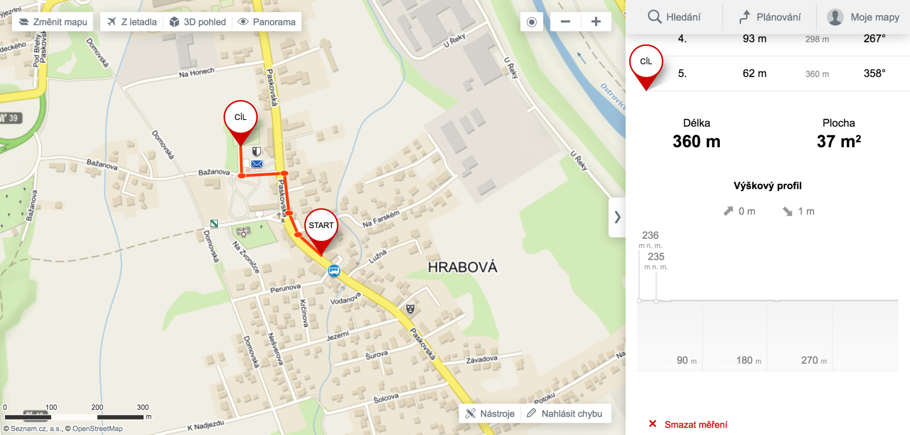Image resolution: width=910 pixels, height=435 pixels.
Task: Click the church icon near Domovská
Action: 243,232
